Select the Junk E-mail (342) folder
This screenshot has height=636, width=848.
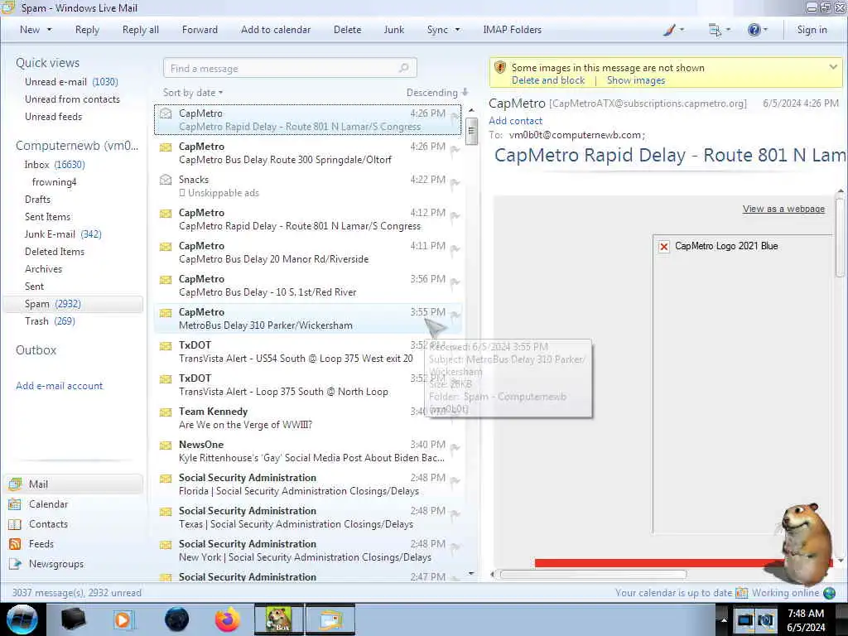click(x=63, y=234)
